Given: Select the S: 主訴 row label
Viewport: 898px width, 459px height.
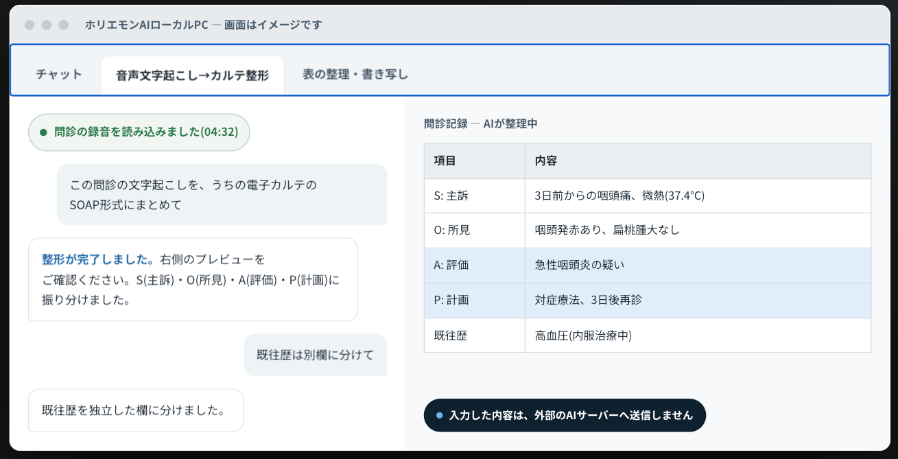Looking at the screenshot, I should pyautogui.click(x=474, y=196).
